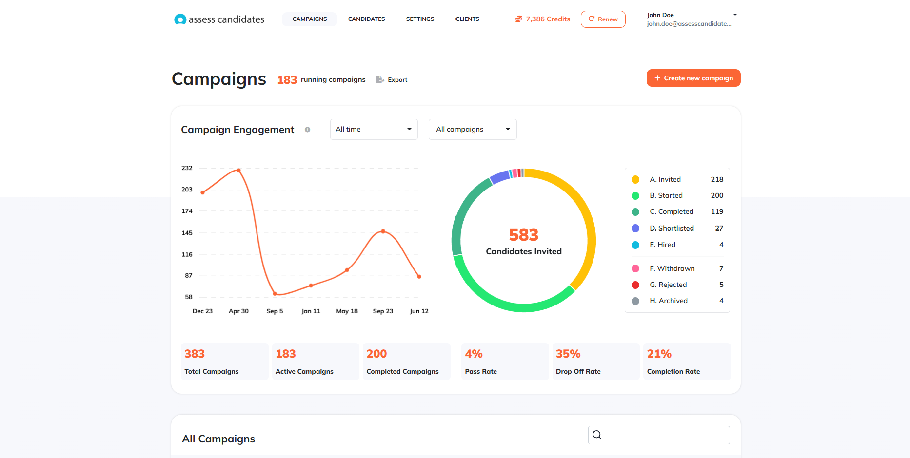Click the Apr 30 peak point on chart

point(238,170)
